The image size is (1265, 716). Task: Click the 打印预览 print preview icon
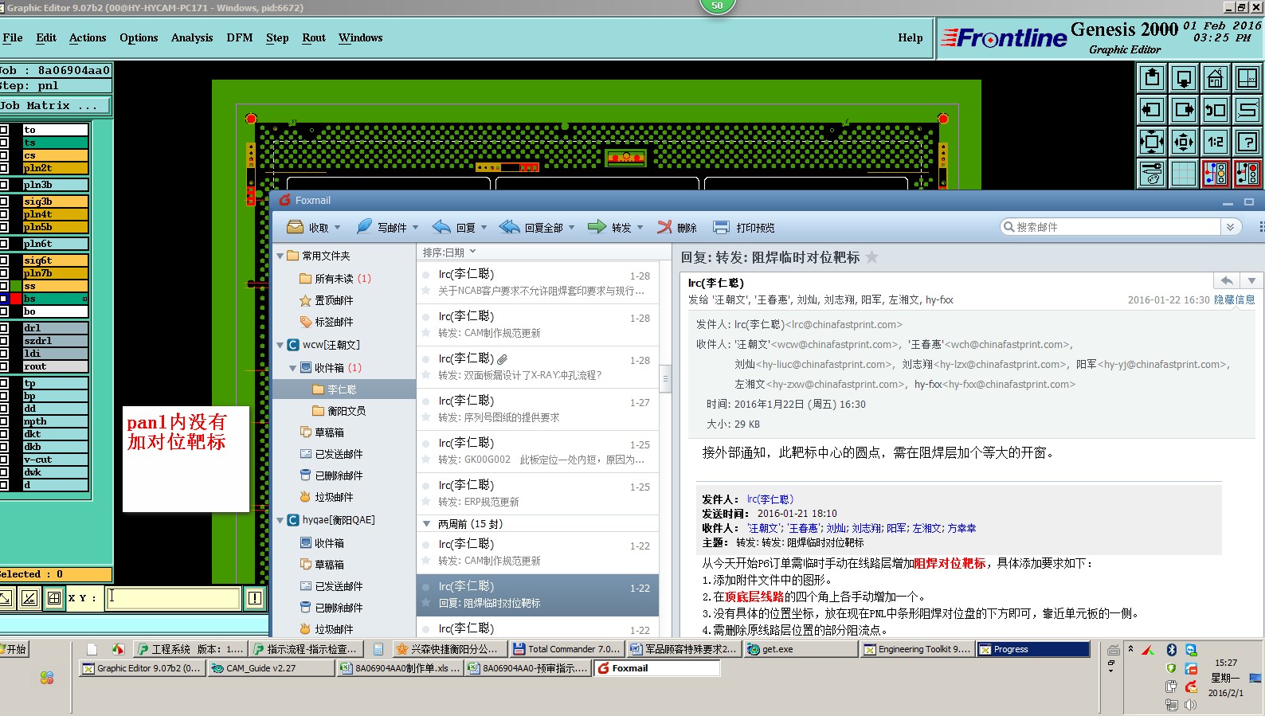coord(721,227)
